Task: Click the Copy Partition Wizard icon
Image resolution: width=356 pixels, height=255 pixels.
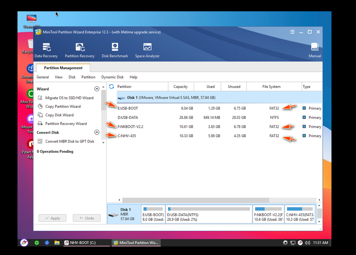Action: point(40,106)
